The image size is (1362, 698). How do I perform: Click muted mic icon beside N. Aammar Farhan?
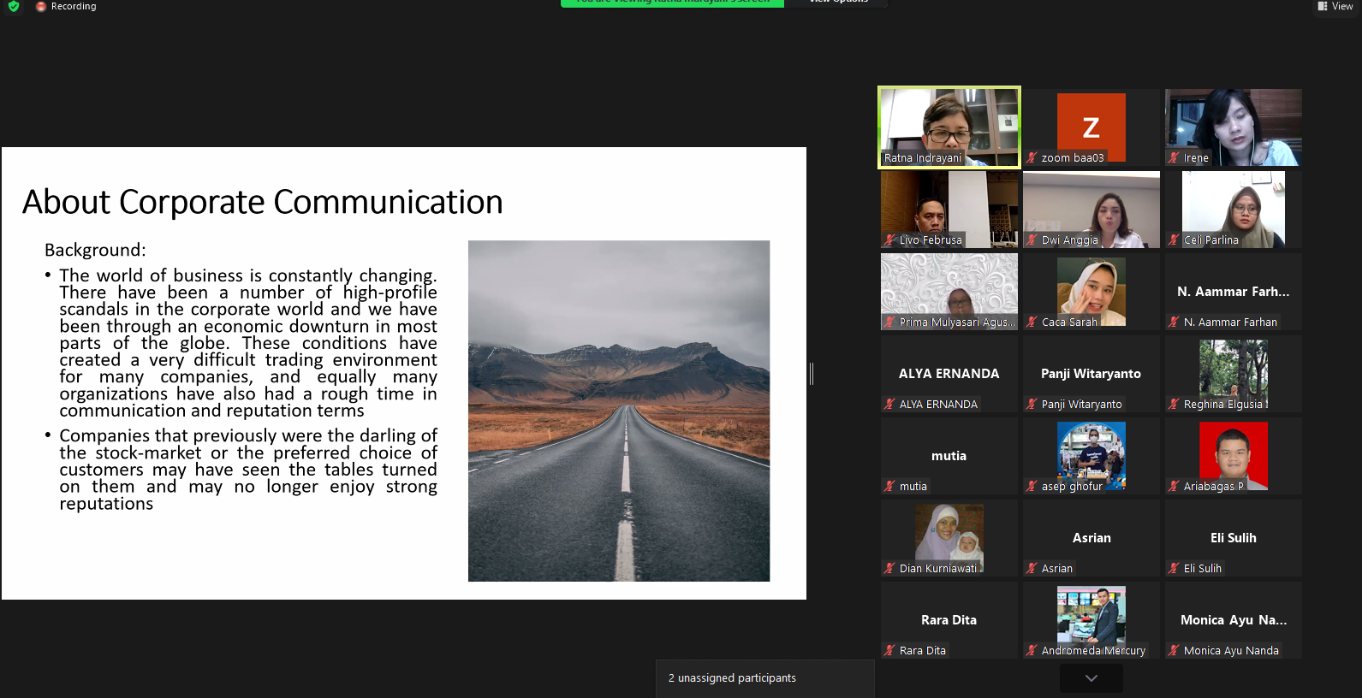tap(1175, 322)
